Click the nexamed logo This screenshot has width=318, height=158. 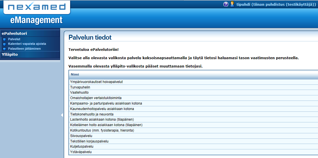(x=37, y=7)
